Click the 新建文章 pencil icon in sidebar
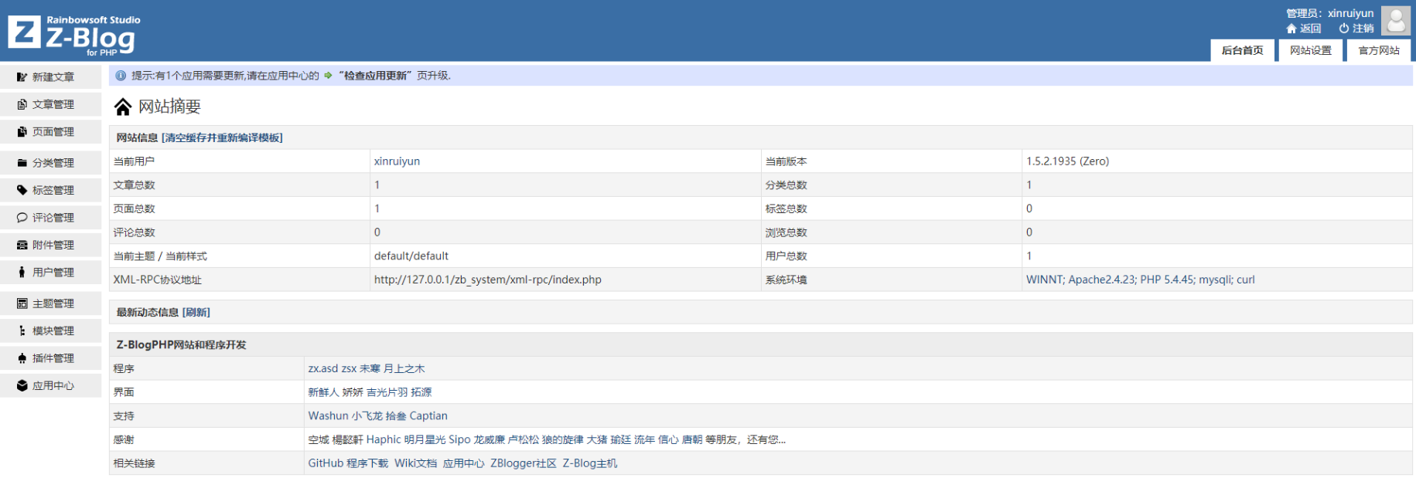 tap(22, 77)
